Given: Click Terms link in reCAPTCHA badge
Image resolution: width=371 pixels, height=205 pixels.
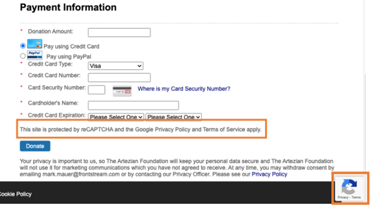Looking at the screenshot, I should tap(356, 197).
